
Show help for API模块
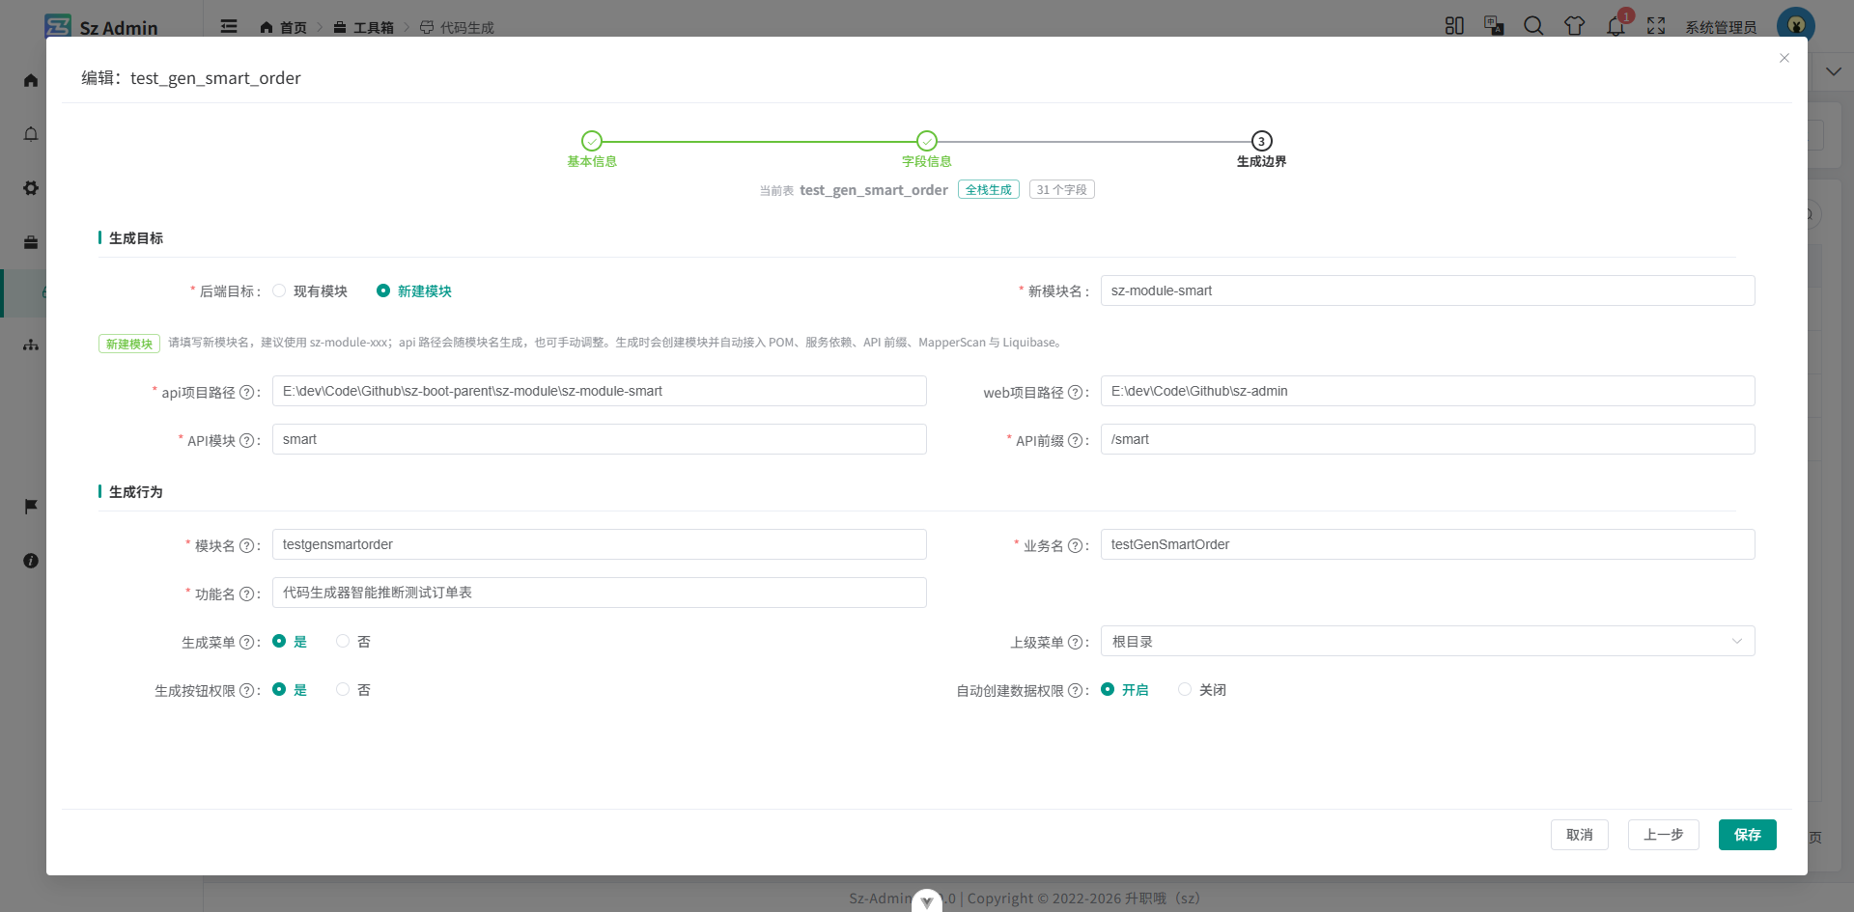pyautogui.click(x=246, y=440)
